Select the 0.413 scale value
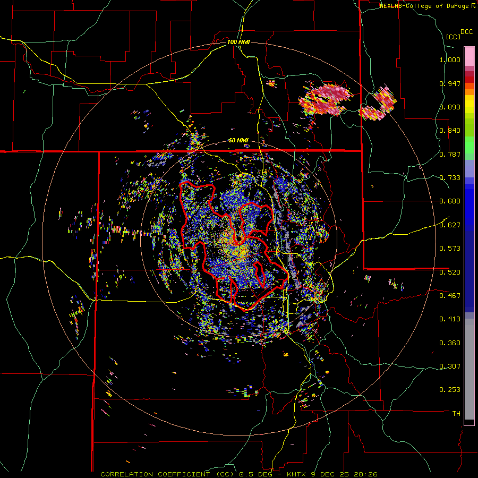 [x=450, y=319]
